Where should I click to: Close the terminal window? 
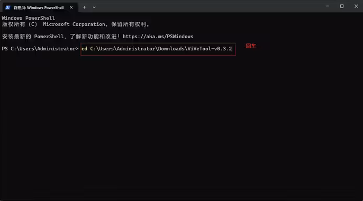click(356, 6)
